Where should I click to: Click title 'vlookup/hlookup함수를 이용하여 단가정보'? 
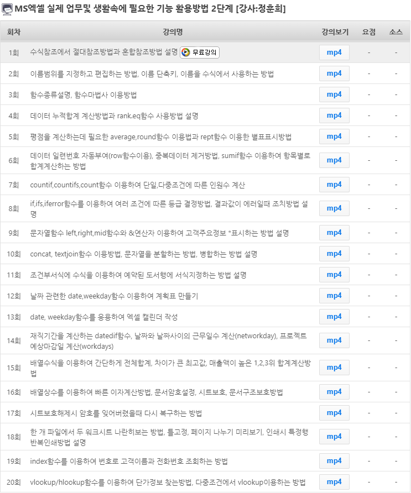pyautogui.click(x=168, y=482)
